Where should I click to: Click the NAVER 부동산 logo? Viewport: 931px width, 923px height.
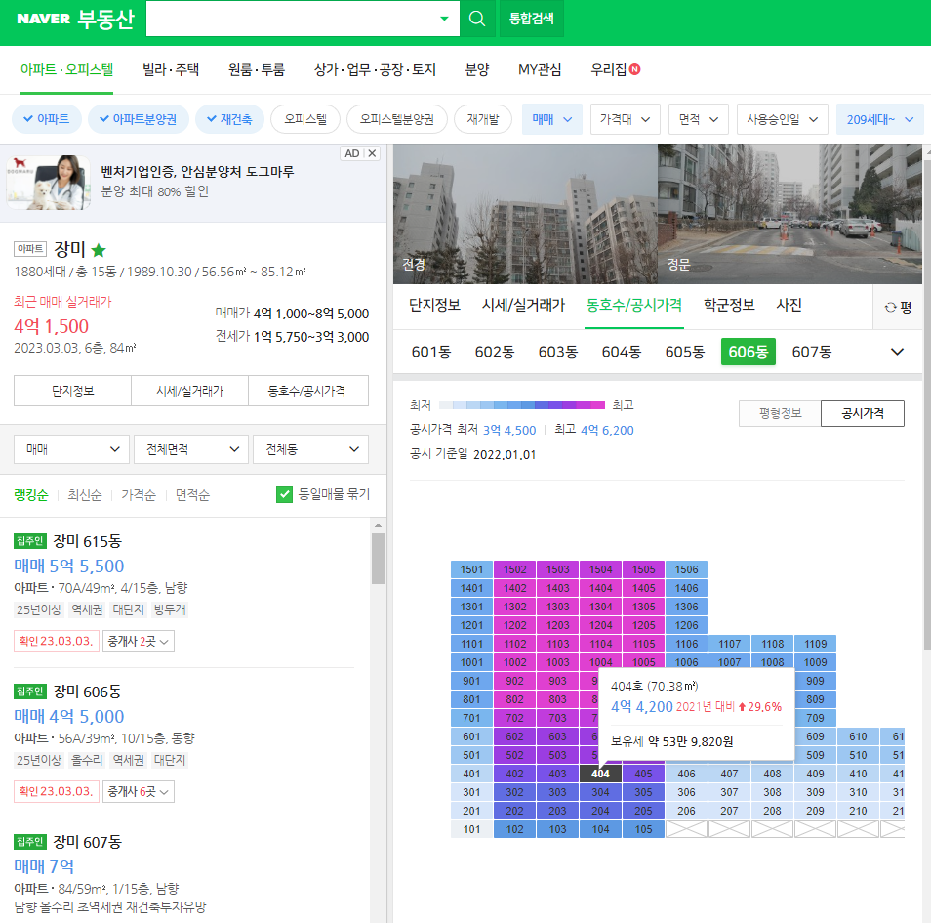(x=75, y=19)
